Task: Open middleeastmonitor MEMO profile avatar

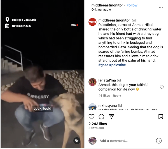Action: (92, 22)
